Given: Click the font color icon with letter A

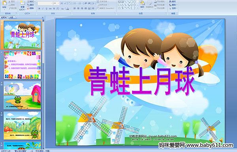Looking at the screenshot, I should (68, 9).
